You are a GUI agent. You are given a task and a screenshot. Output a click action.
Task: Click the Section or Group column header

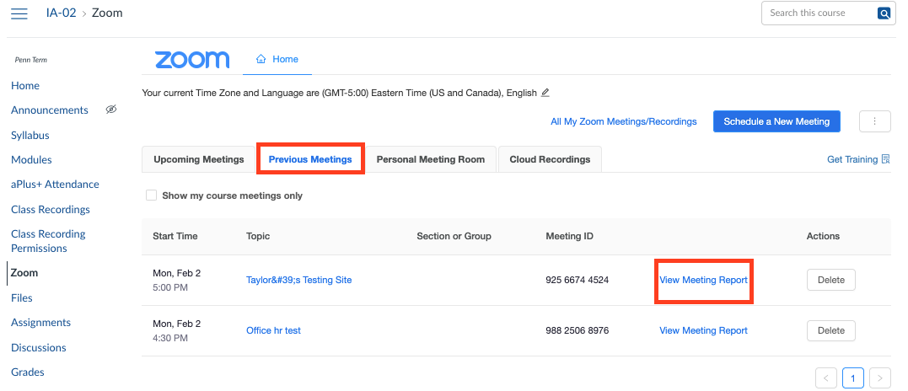click(454, 236)
